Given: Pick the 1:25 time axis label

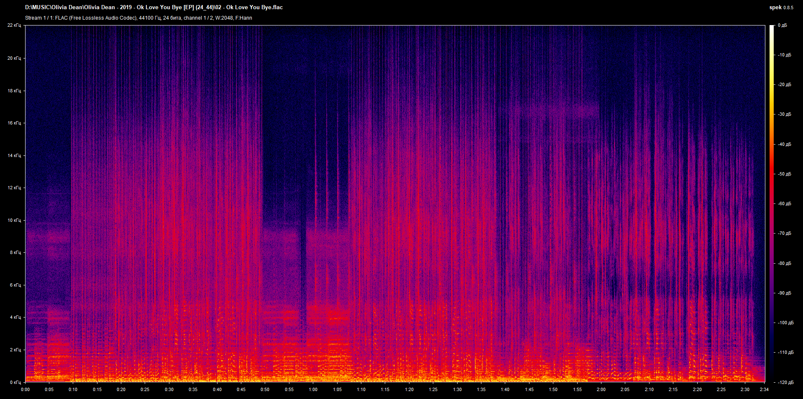Looking at the screenshot, I should 433,389.
